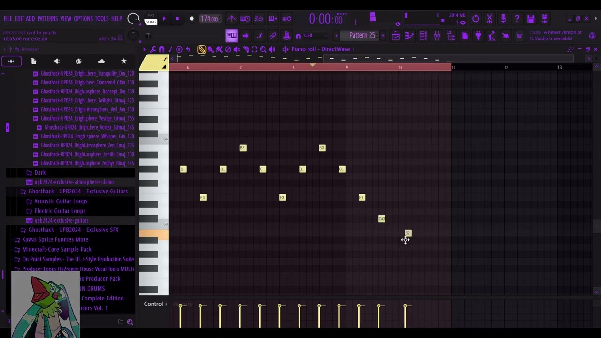Viewport: 601px width, 338px height.
Task: Click the save new version icon
Action: click(545, 19)
